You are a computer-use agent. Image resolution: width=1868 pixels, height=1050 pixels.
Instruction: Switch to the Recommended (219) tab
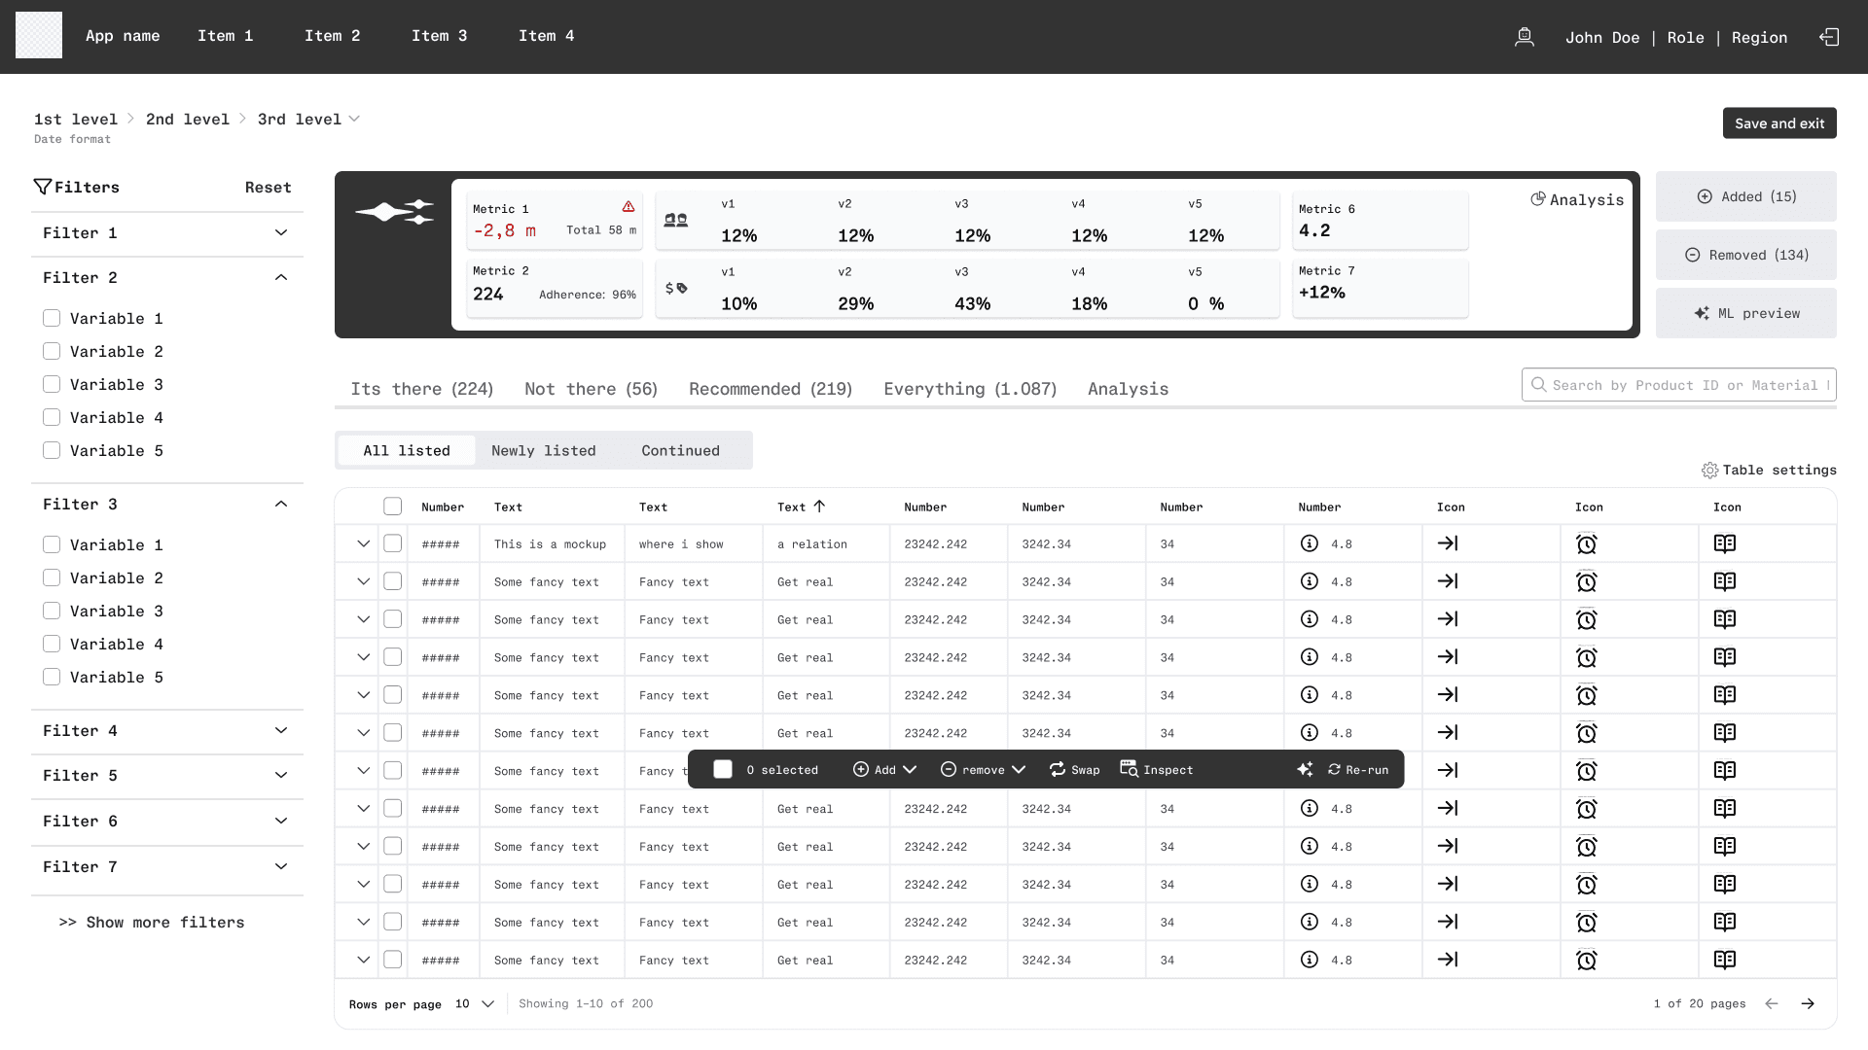(770, 389)
